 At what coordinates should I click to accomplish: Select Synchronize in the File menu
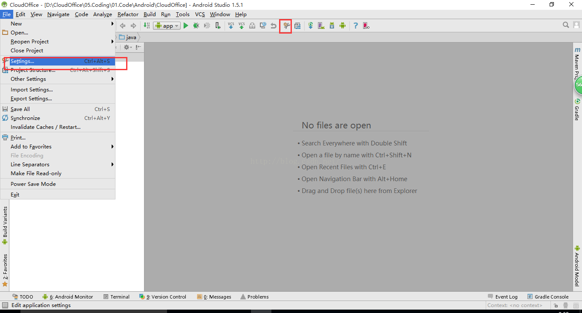[58, 118]
